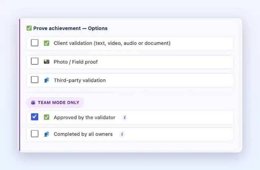Click the "TEAM MODE ONLY" badge text
This screenshot has height=170, width=260.
click(58, 103)
